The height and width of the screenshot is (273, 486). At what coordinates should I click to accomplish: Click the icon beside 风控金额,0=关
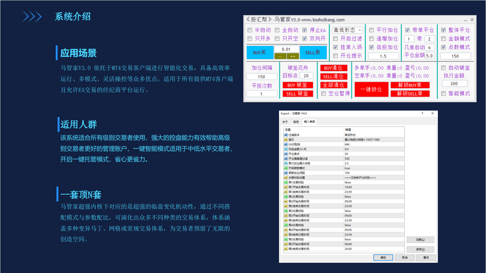[286, 149]
